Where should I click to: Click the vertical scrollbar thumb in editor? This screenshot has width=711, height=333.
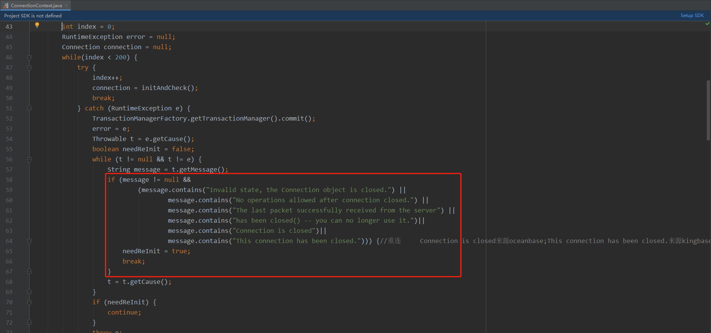point(708,110)
